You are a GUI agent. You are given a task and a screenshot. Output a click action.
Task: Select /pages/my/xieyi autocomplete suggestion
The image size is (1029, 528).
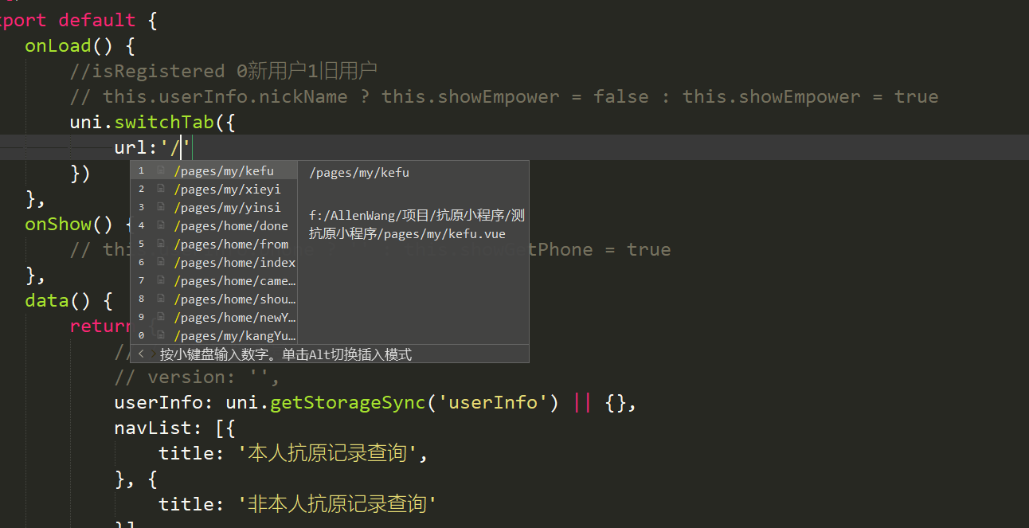point(214,189)
